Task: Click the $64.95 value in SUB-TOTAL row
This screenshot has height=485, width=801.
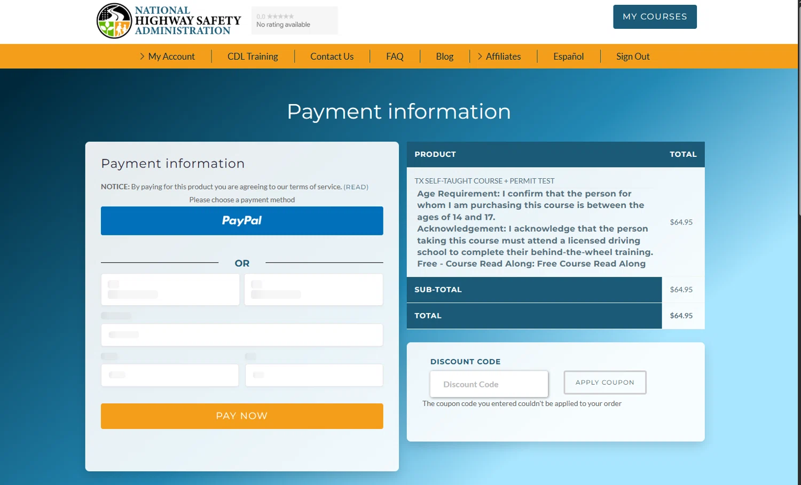Action: [x=681, y=290]
